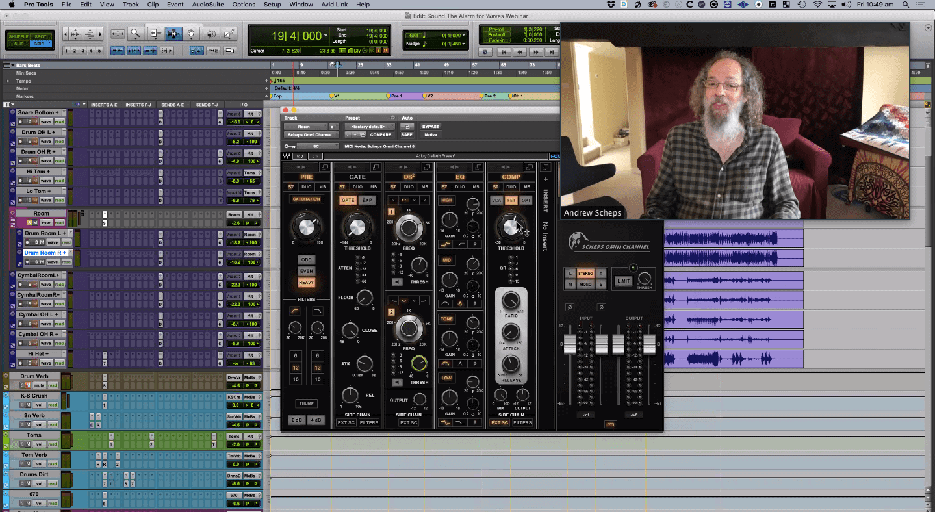The height and width of the screenshot is (512, 935).
Task: Click GATE side chain FILTERS button
Action: tap(368, 422)
